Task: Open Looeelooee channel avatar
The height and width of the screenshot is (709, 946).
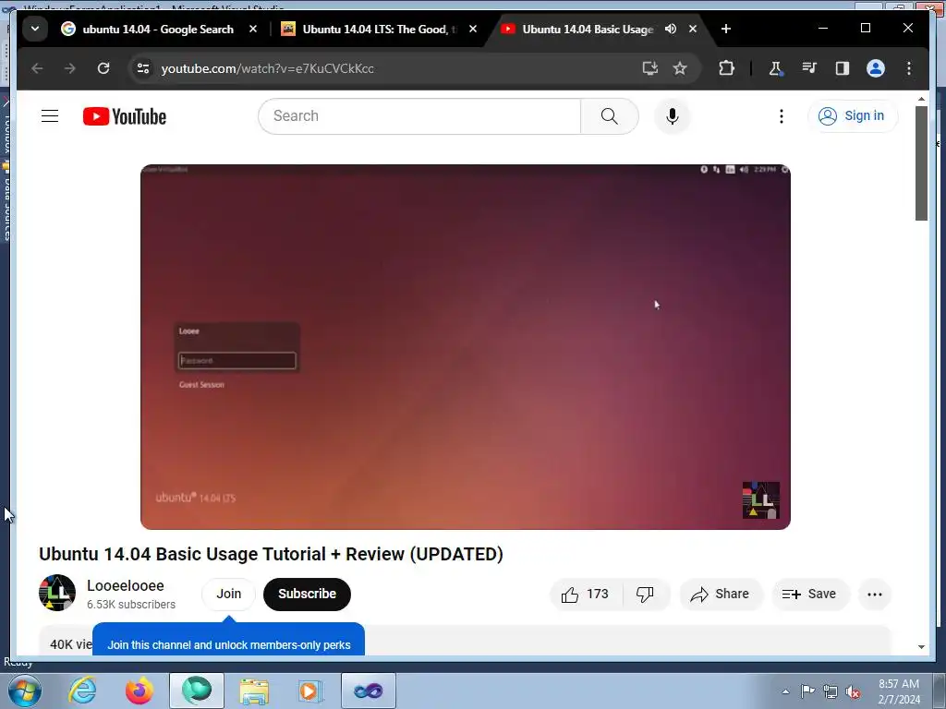Action: coord(57,593)
